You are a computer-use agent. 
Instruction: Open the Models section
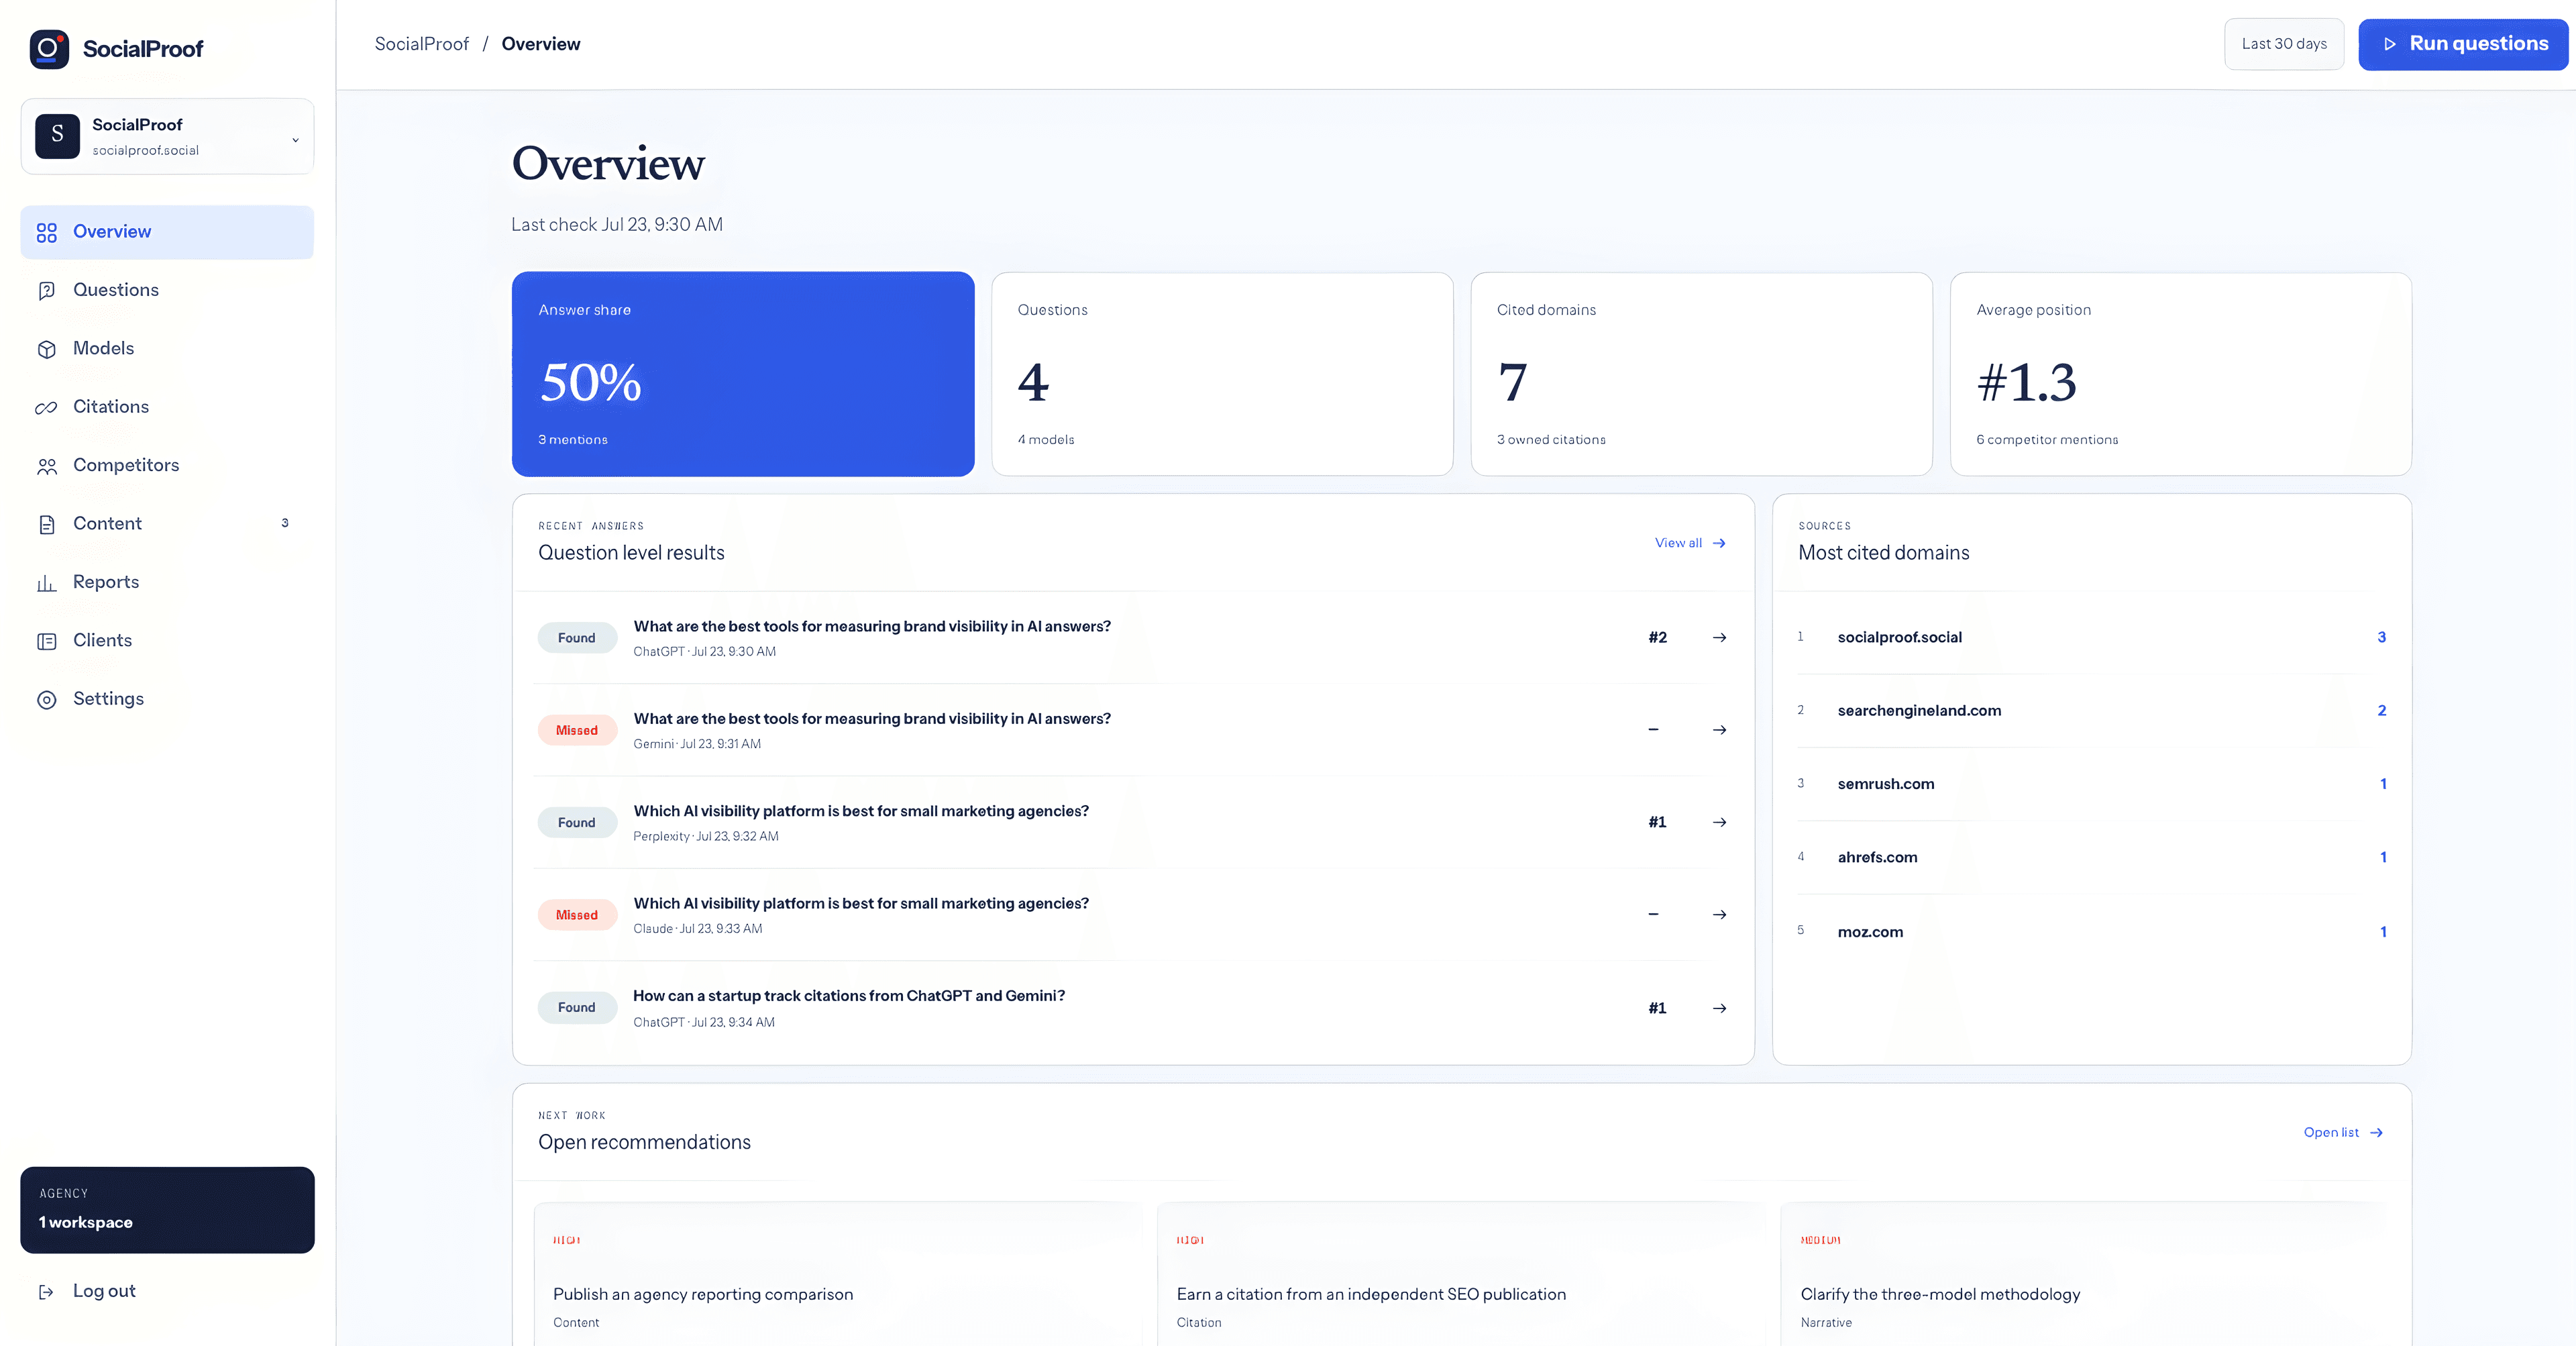coord(167,349)
